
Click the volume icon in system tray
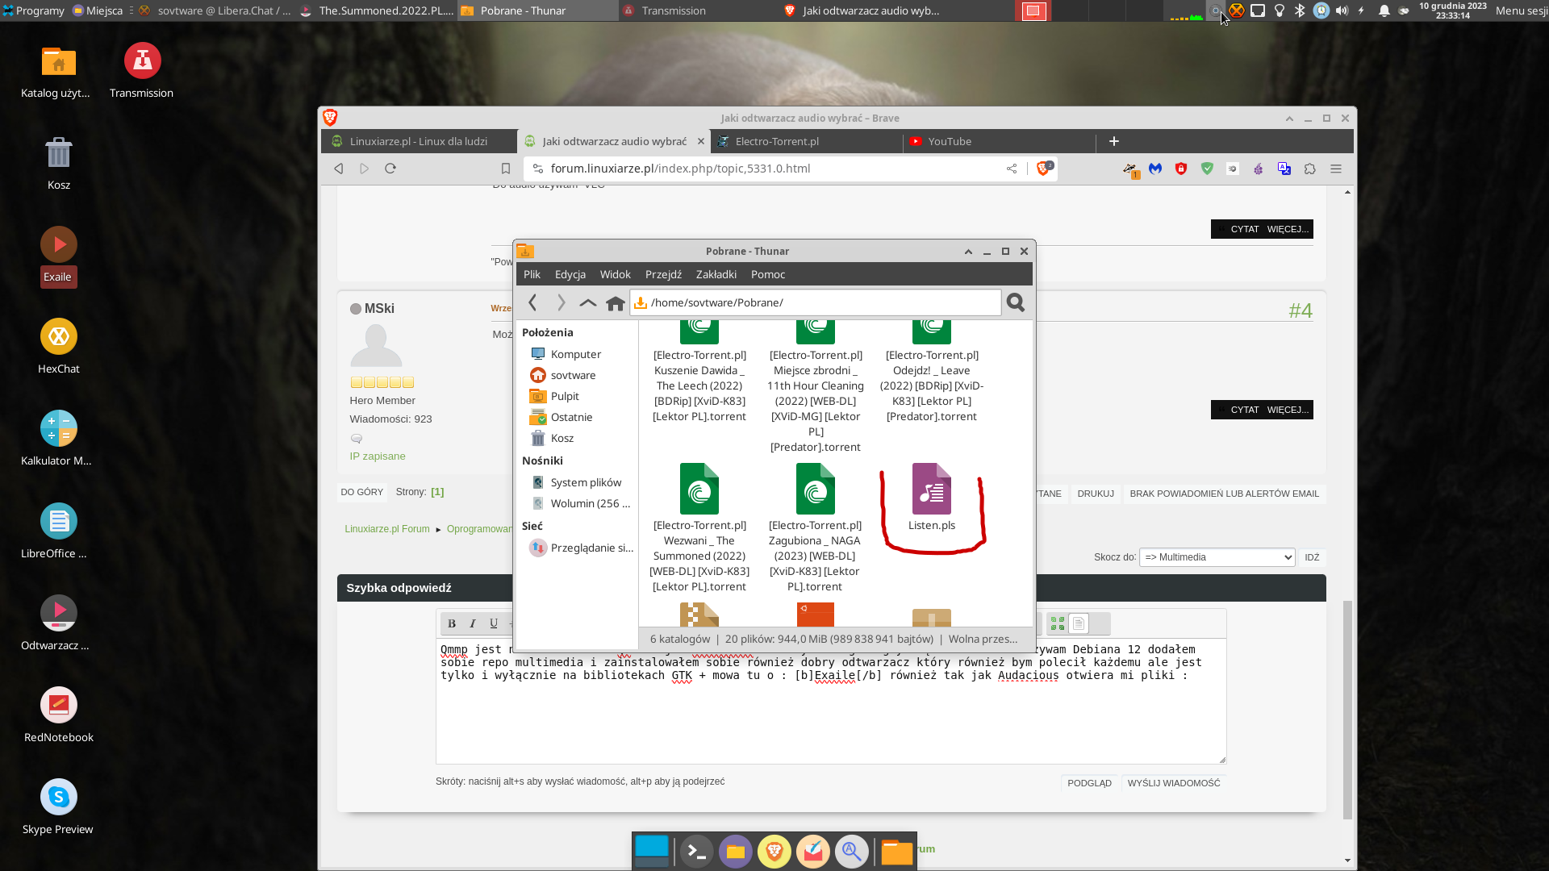coord(1342,10)
